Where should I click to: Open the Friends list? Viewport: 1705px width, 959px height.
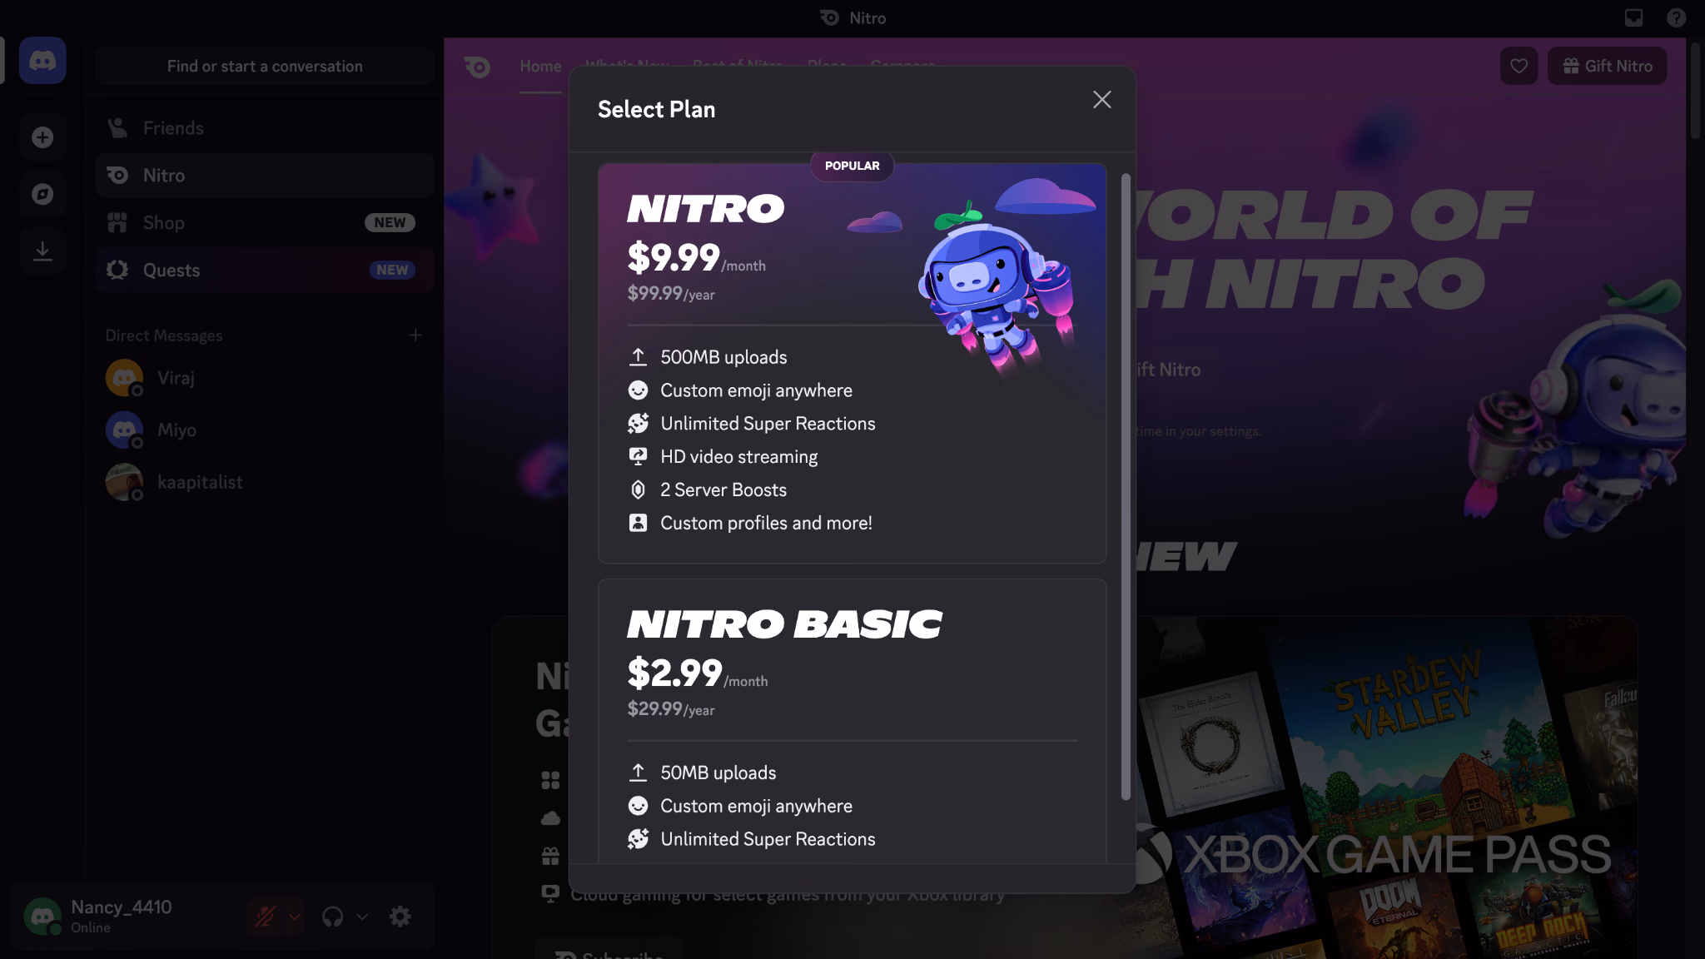(265, 128)
